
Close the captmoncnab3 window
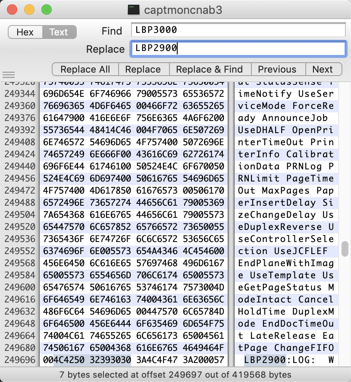point(12,10)
